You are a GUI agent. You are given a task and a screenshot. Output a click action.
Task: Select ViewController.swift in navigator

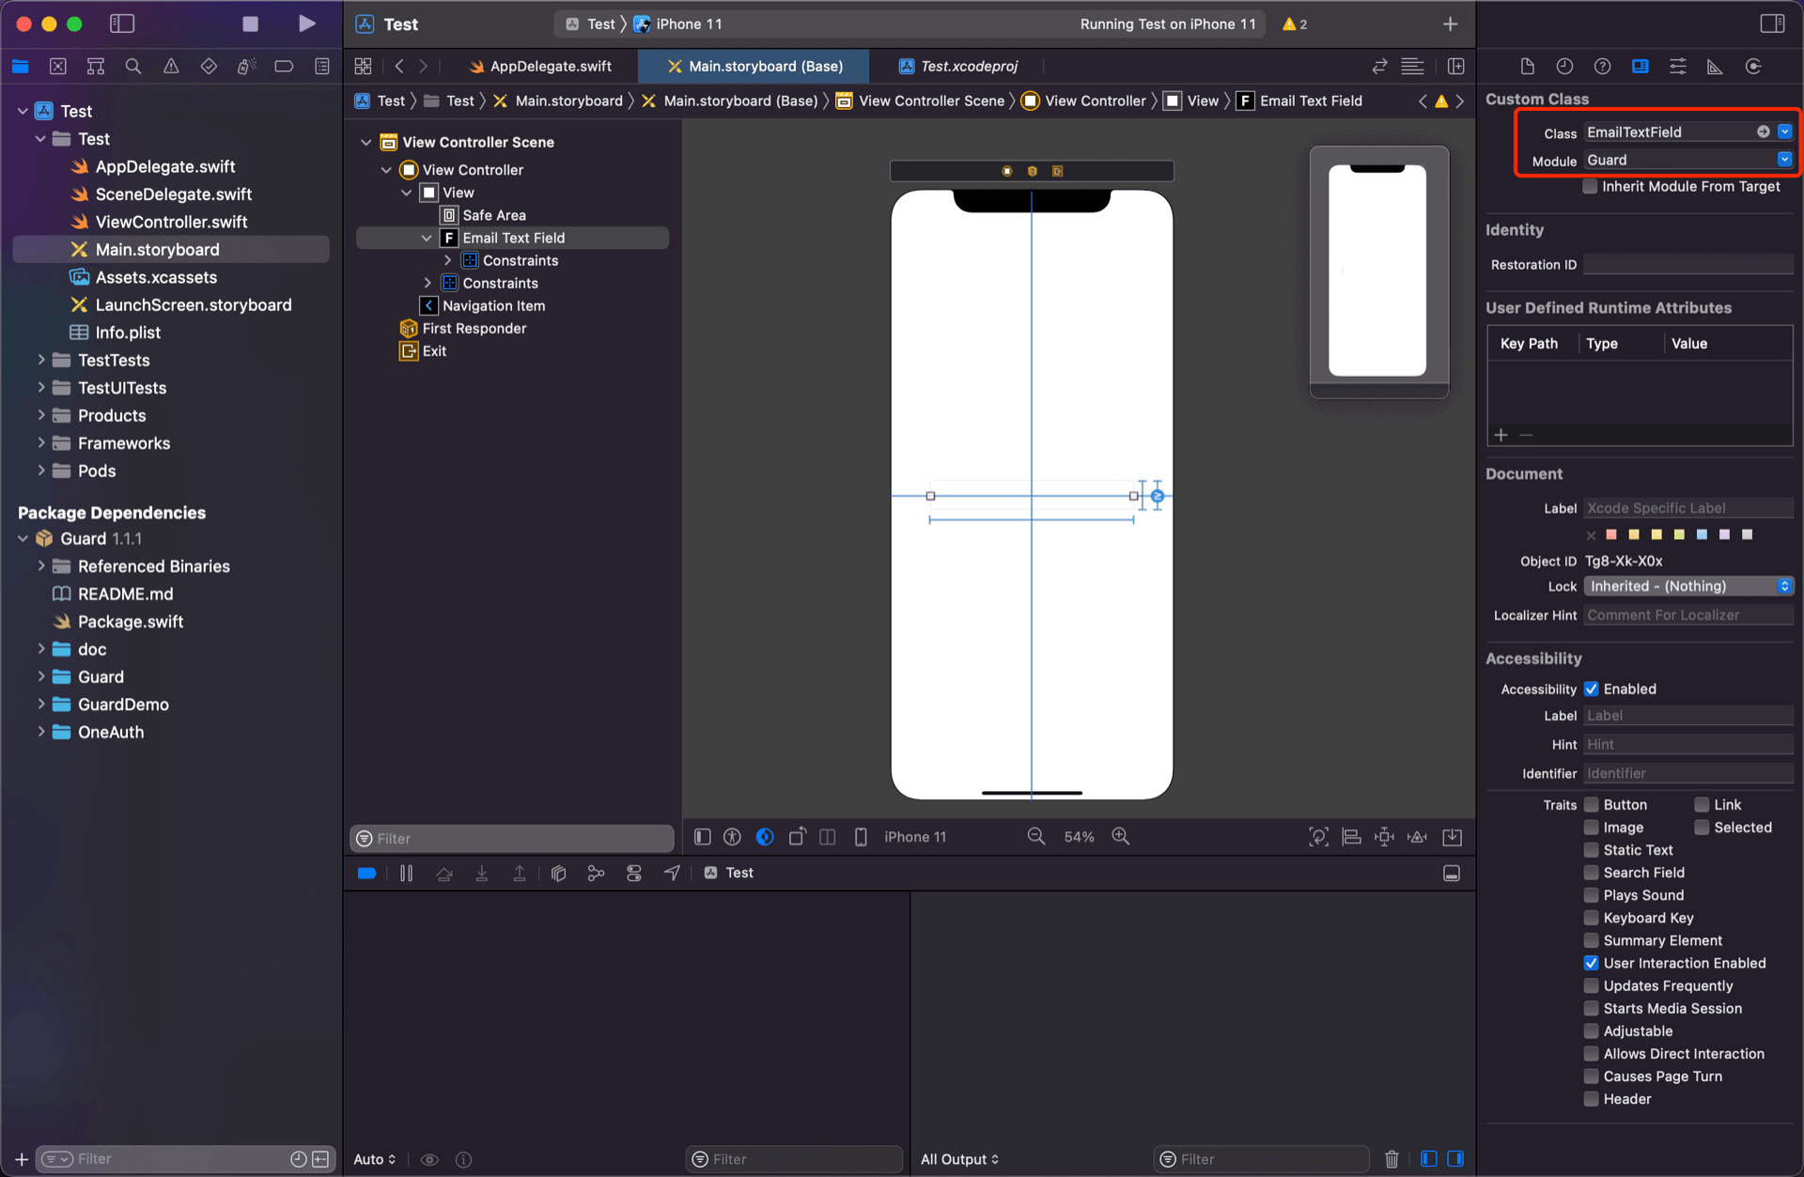tap(171, 222)
